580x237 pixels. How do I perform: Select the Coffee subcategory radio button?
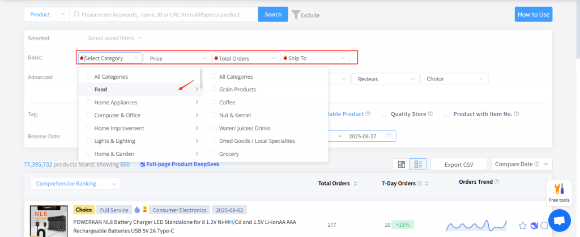tap(214, 103)
